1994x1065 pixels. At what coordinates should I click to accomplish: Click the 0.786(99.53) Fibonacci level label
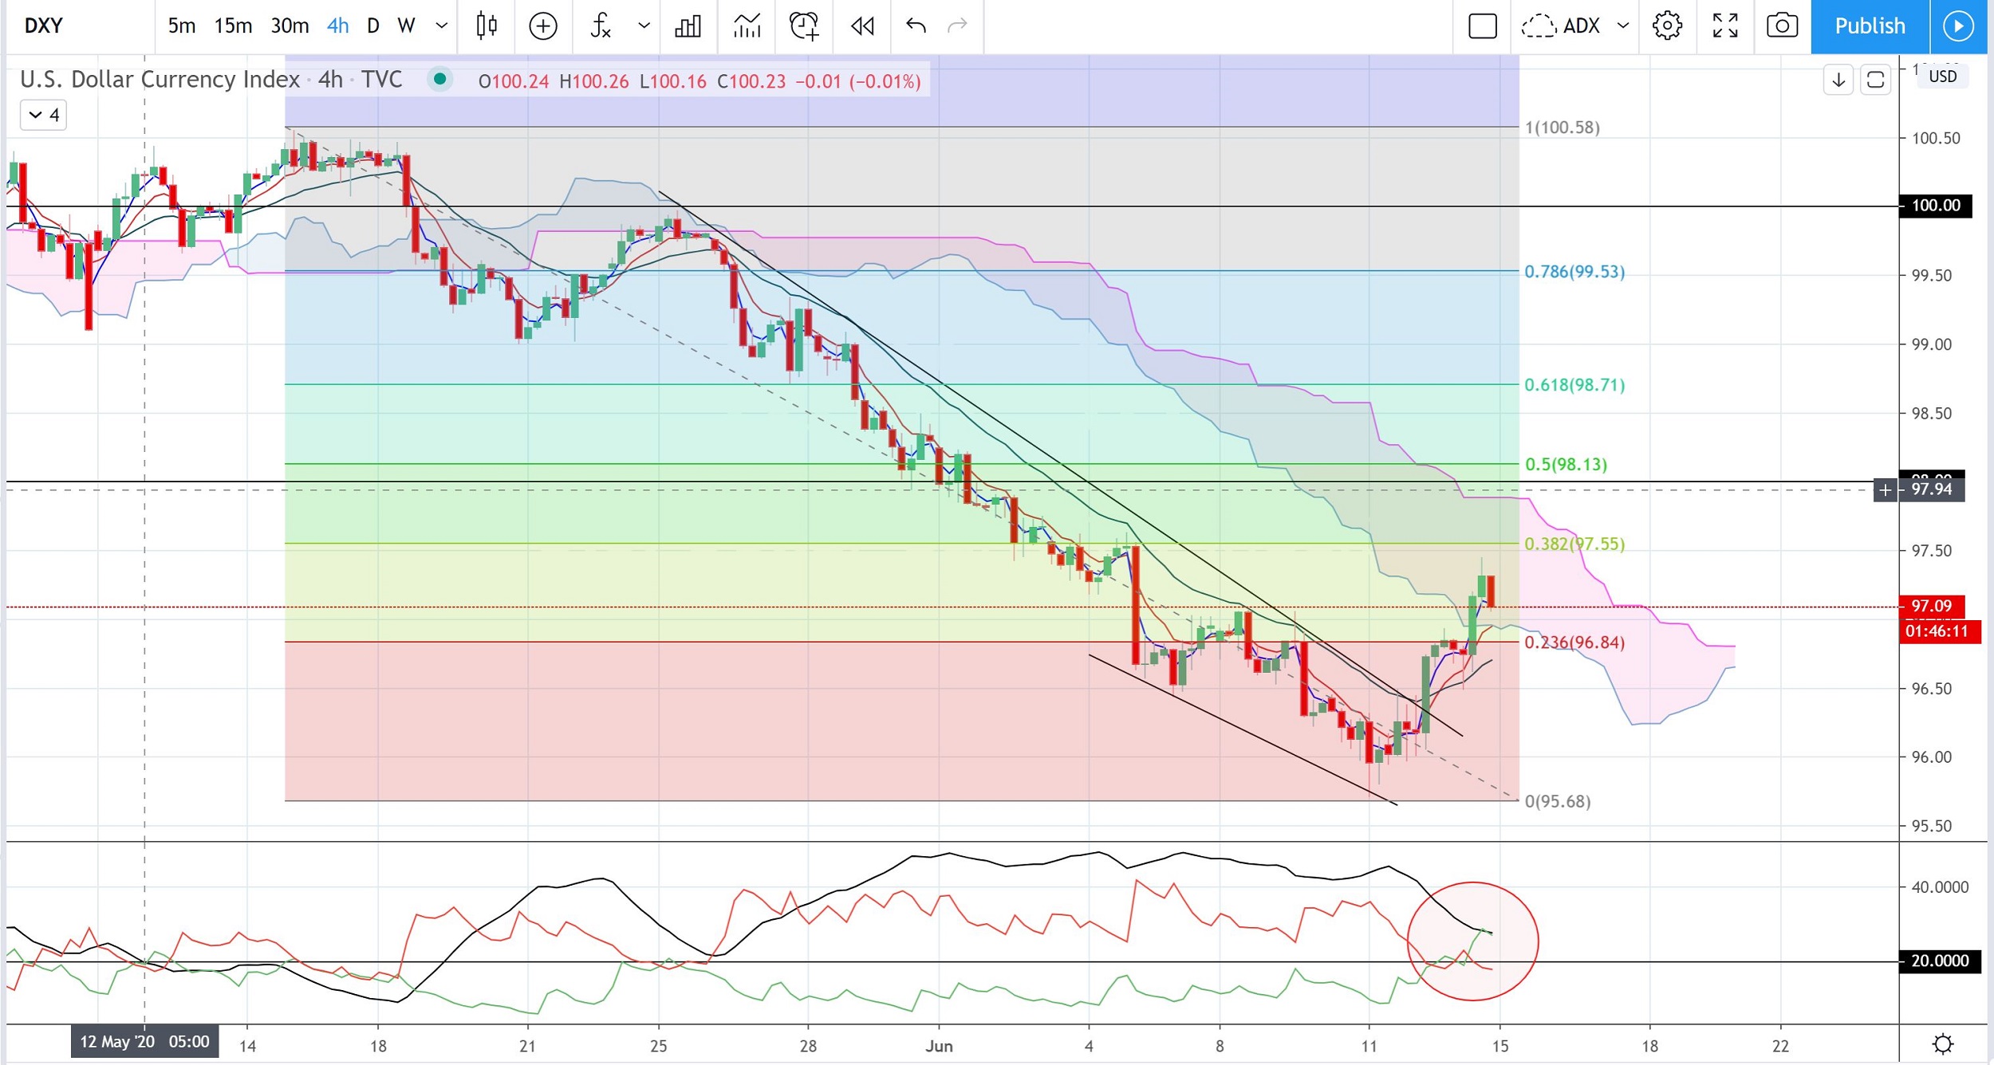coord(1574,272)
